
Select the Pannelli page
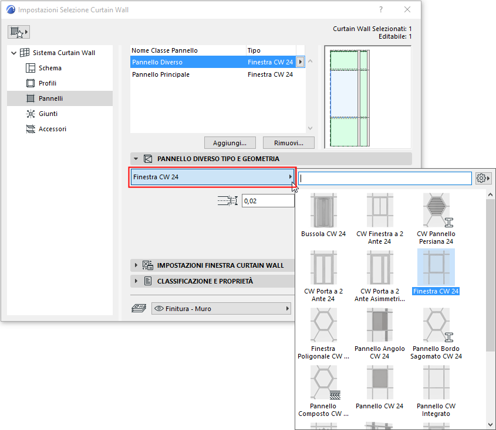(60, 98)
